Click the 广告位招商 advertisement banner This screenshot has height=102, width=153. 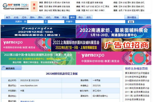[x=126, y=45]
